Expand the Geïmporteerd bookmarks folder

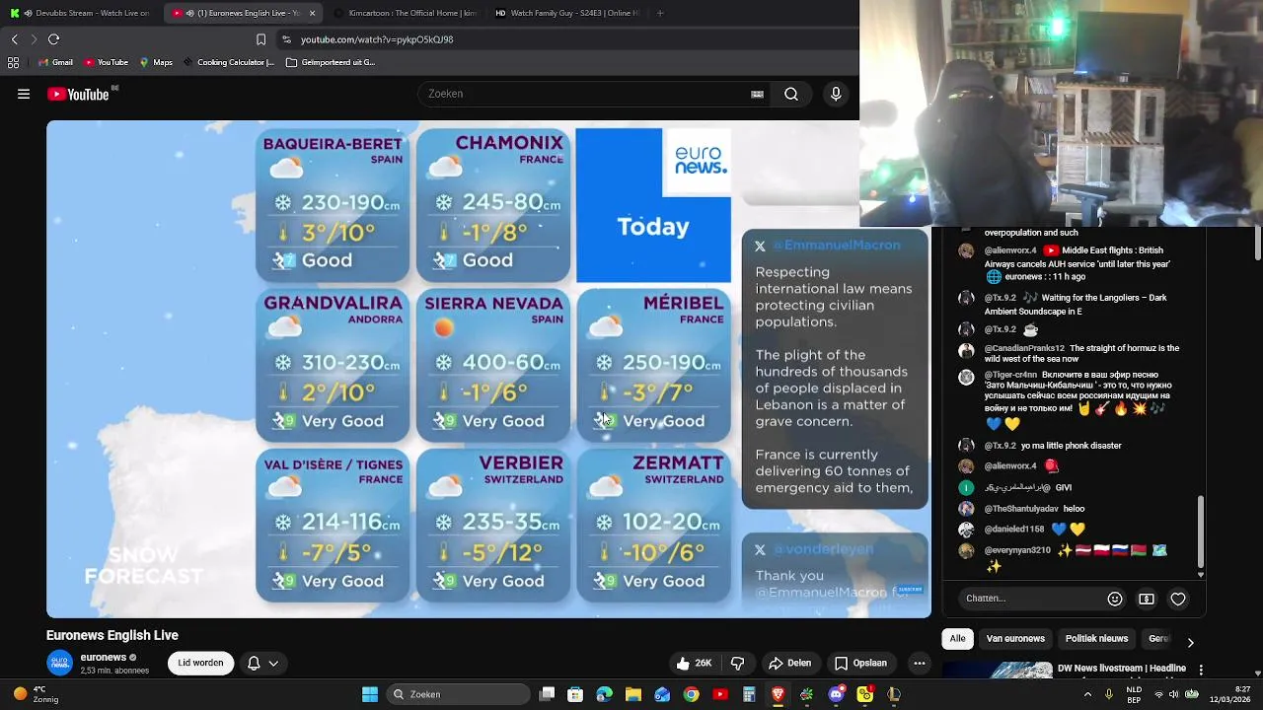331,62
